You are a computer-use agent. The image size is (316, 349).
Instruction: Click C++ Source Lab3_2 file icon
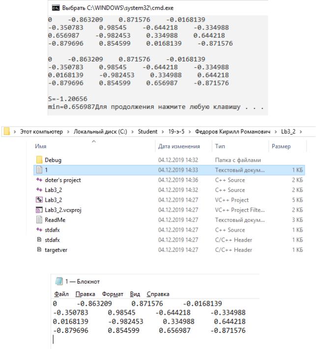click(39, 189)
